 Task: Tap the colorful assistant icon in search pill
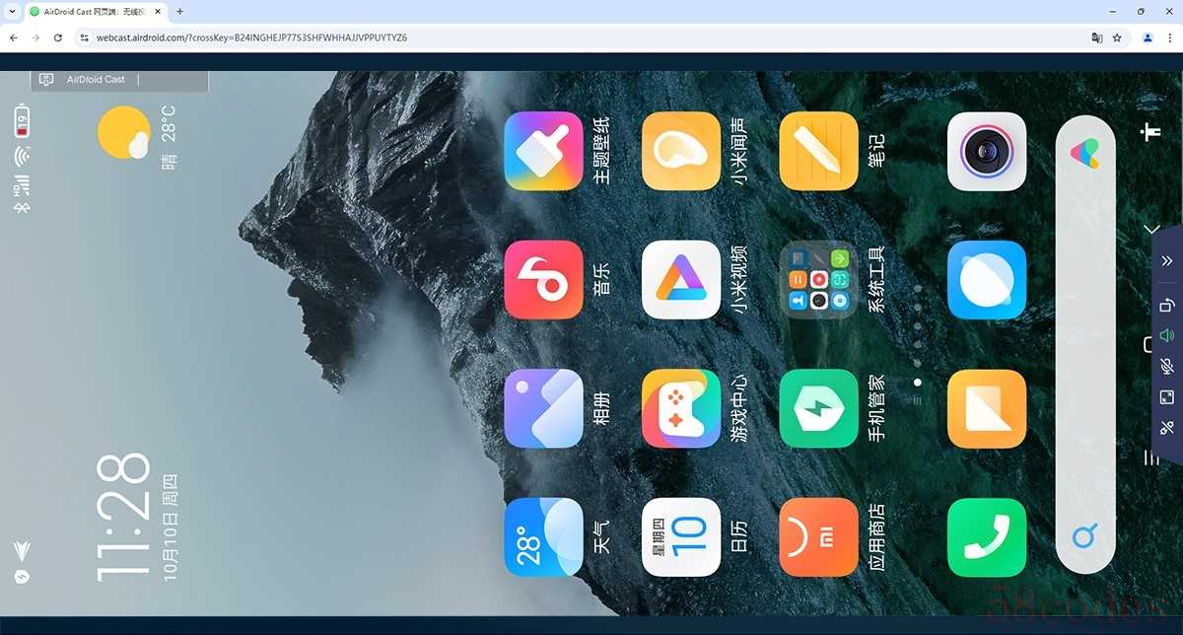coord(1084,153)
